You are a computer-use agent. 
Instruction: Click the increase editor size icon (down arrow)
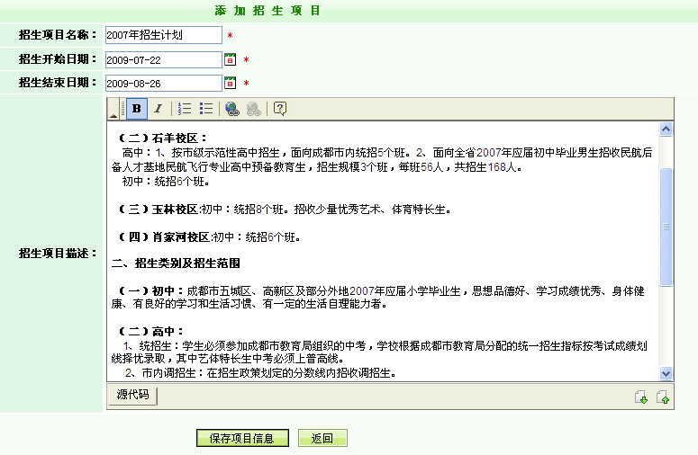point(641,397)
